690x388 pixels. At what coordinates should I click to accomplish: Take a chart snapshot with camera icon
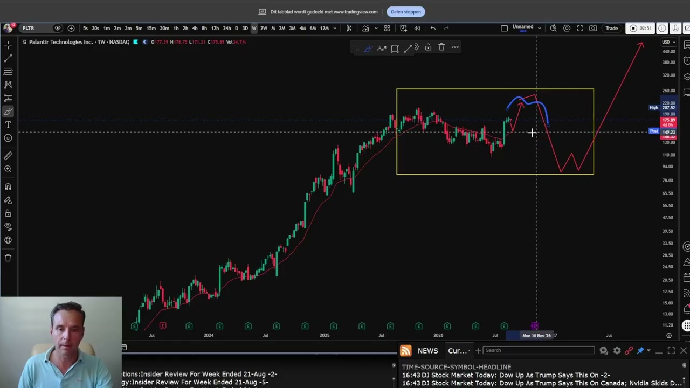tap(593, 28)
